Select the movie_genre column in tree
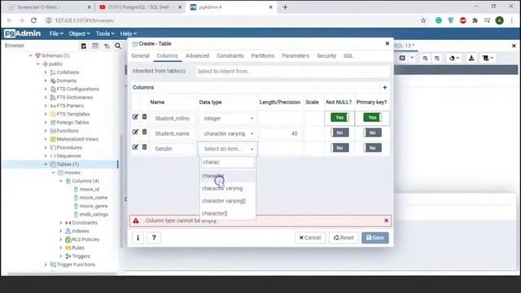Image resolution: width=521 pixels, height=293 pixels. pyautogui.click(x=94, y=206)
